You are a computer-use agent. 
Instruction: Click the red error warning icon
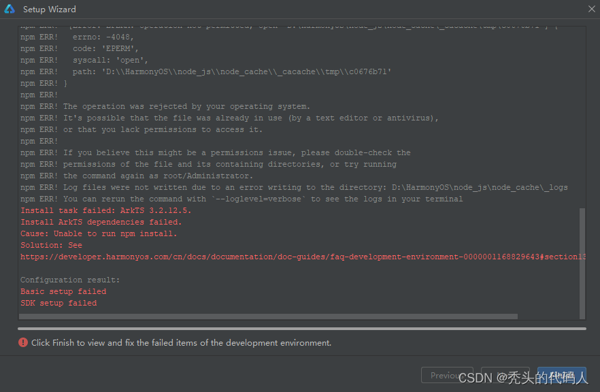click(23, 342)
